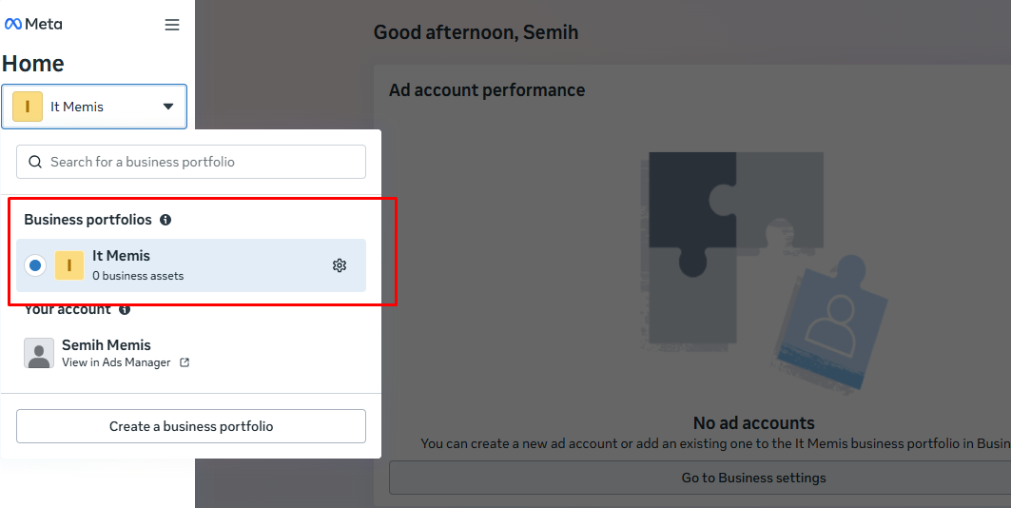This screenshot has height=508, width=1011.
Task: Click the Ad account performance heading
Action: pyautogui.click(x=487, y=90)
